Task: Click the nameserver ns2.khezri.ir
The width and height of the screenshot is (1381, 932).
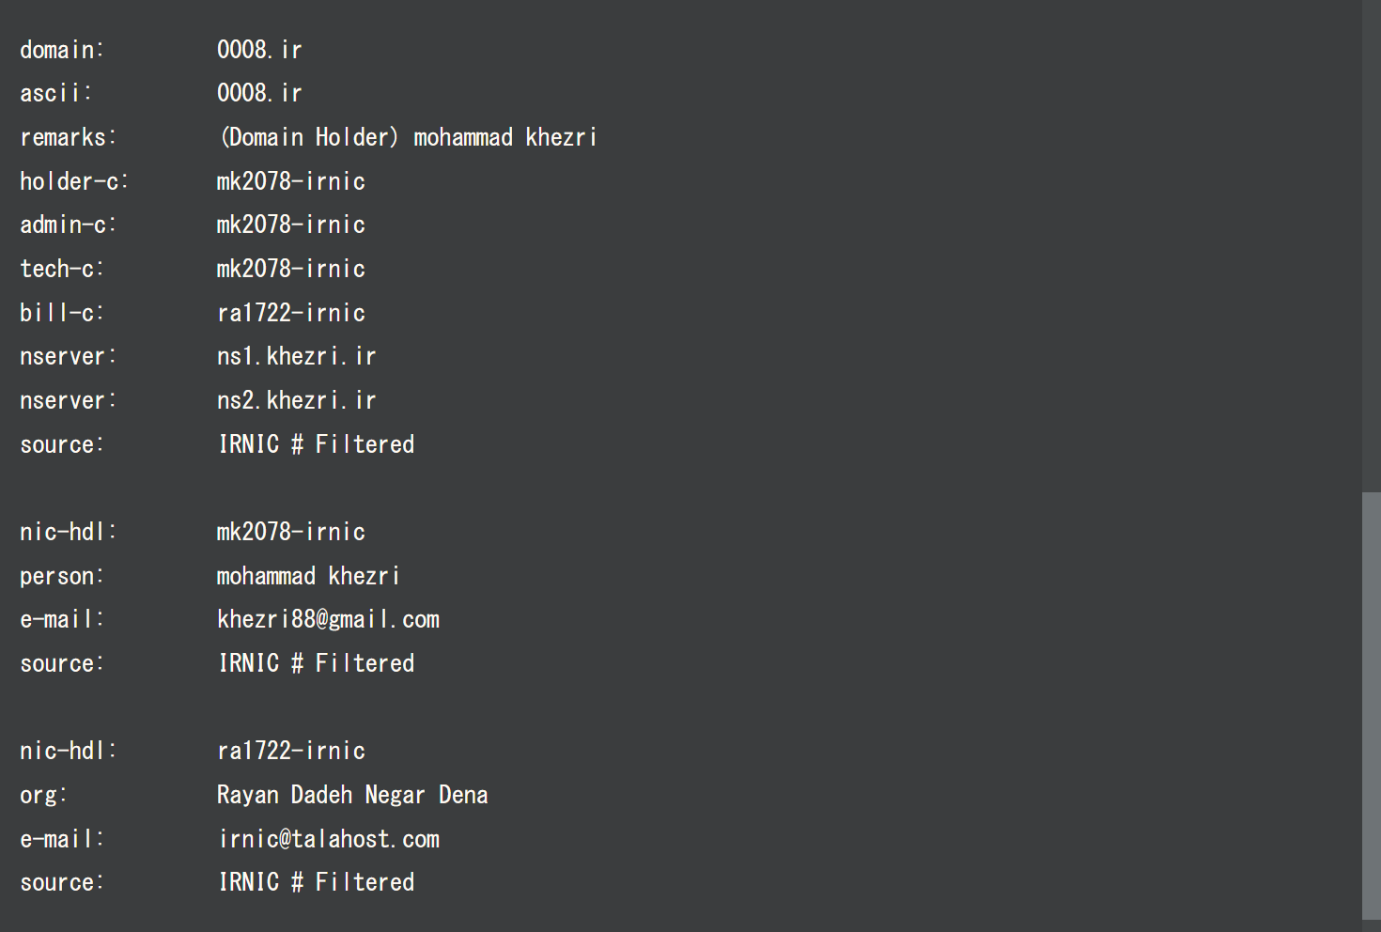Action: pos(296,400)
